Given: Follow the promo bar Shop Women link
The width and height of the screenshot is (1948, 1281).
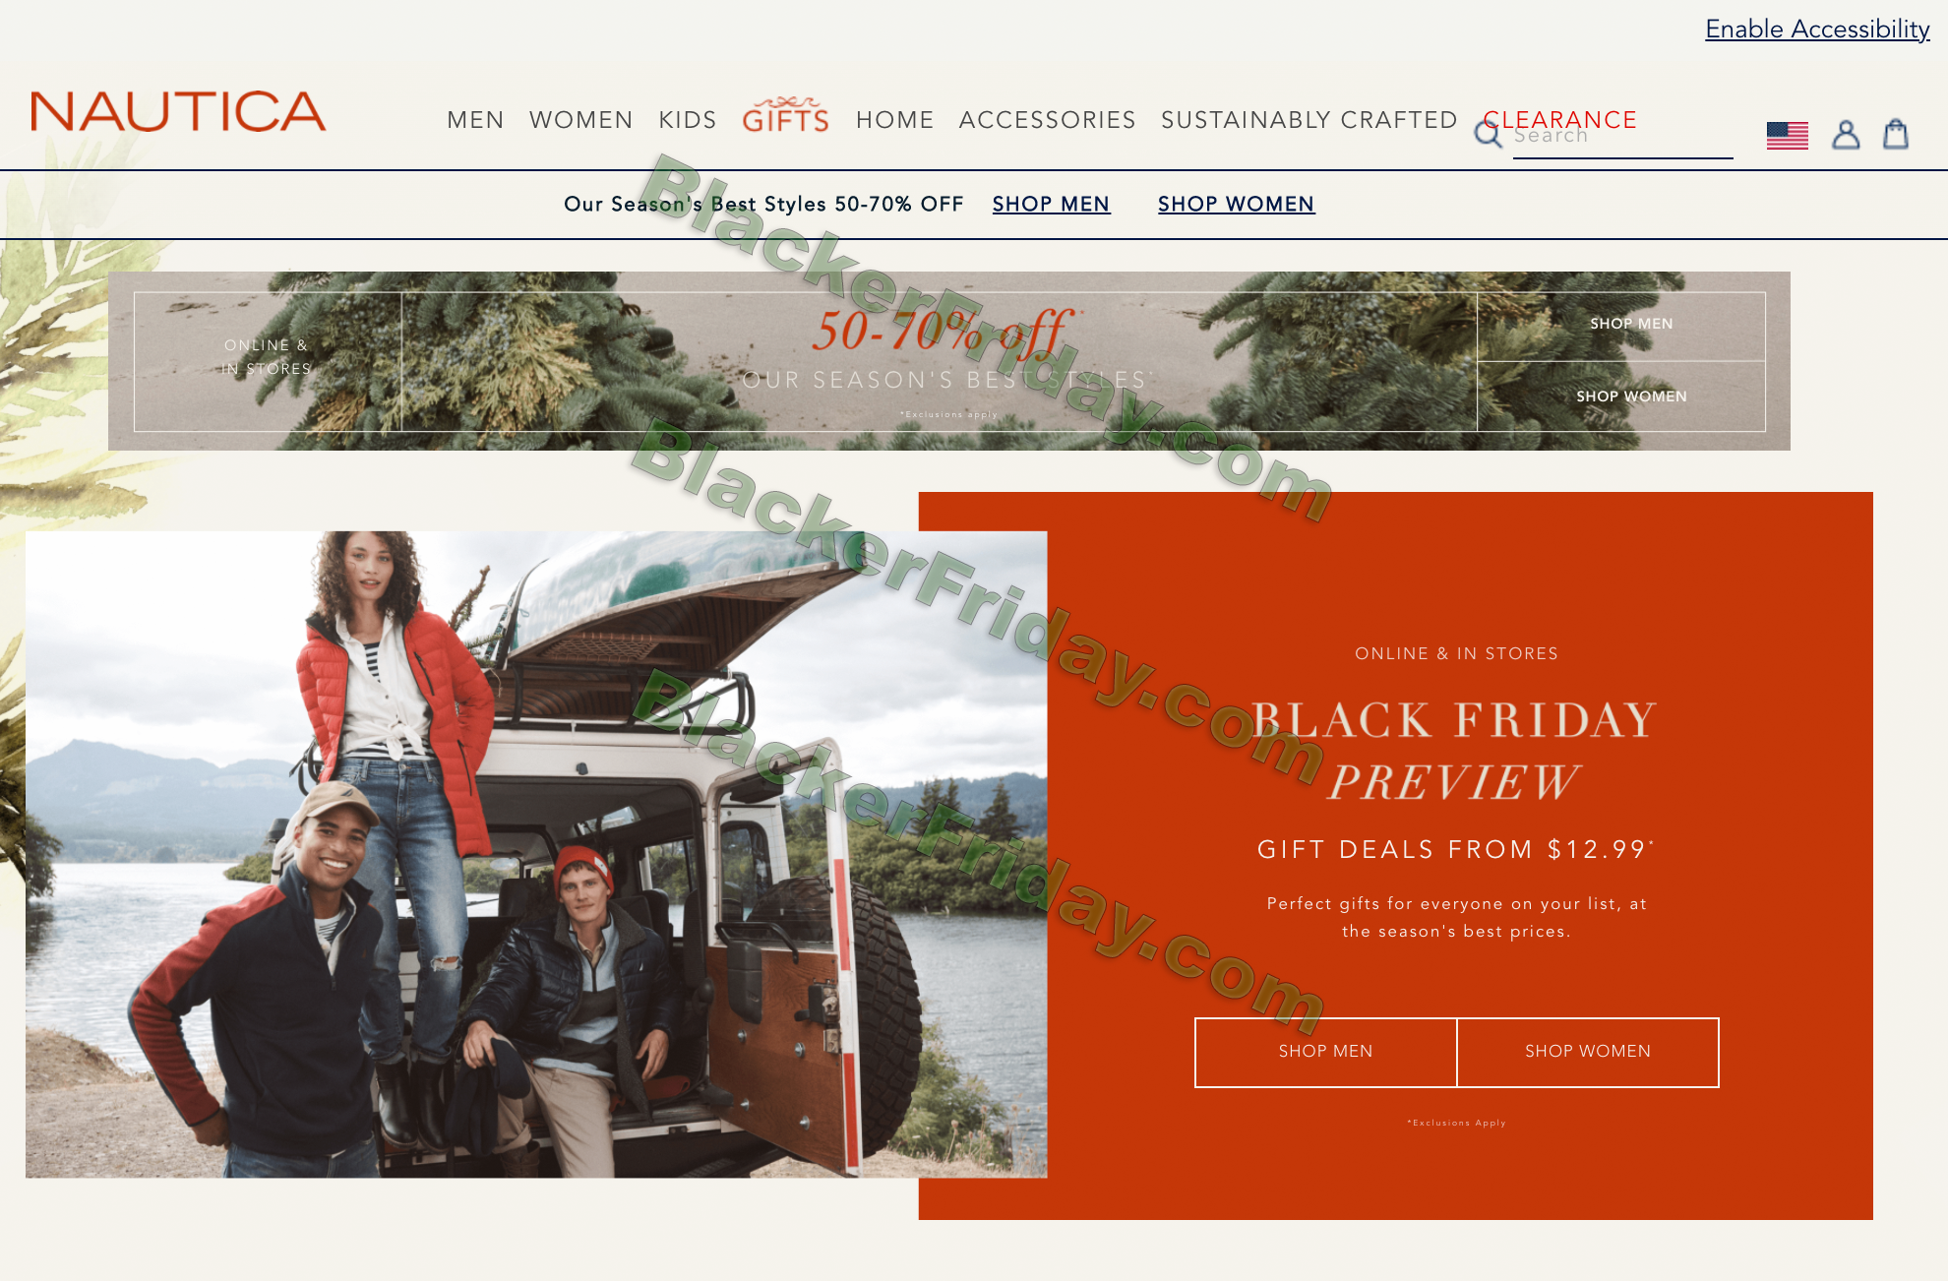Looking at the screenshot, I should coord(1236,204).
